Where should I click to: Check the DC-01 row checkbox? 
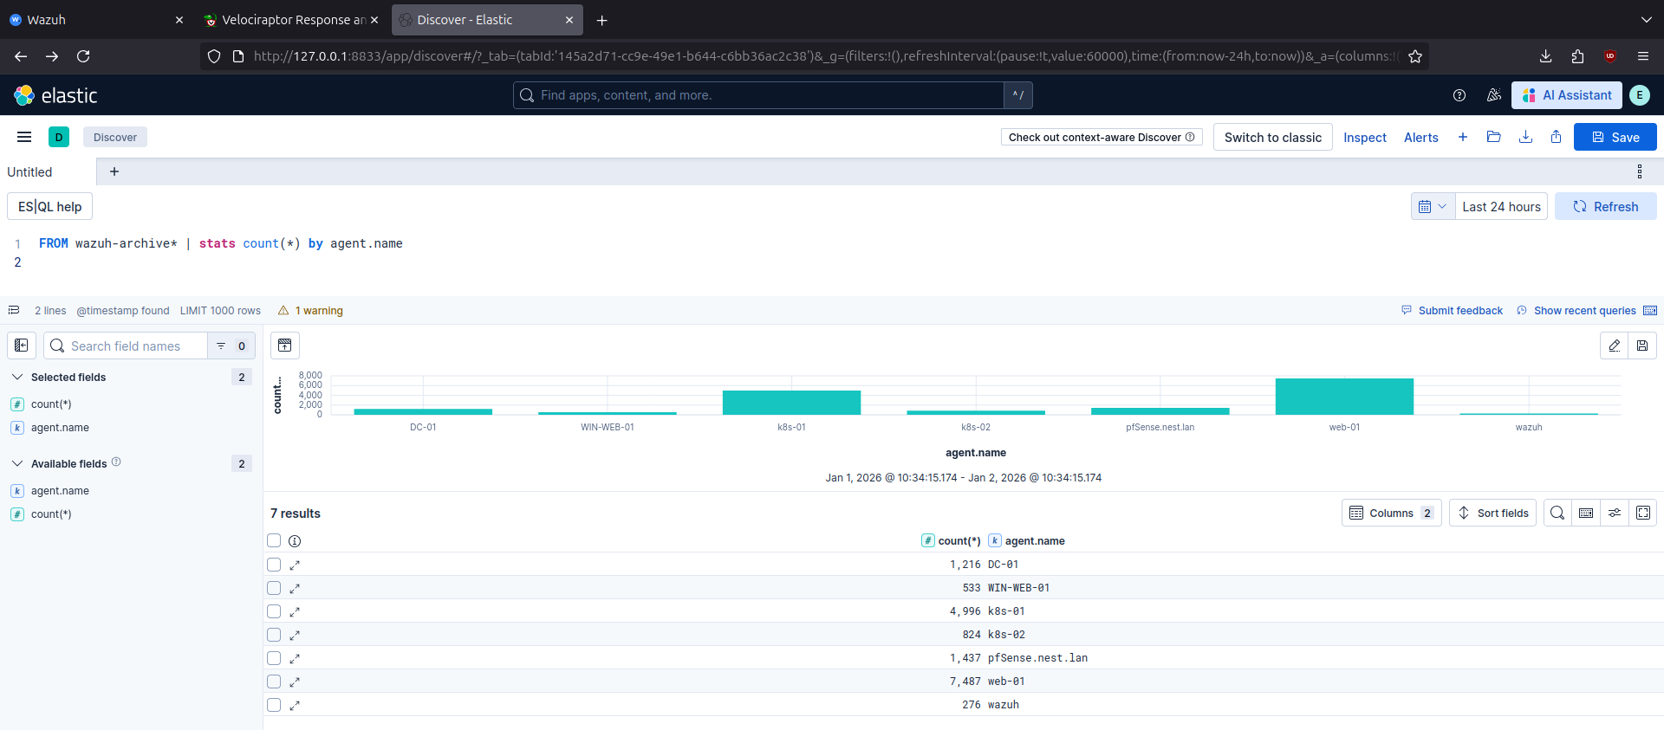(x=274, y=565)
